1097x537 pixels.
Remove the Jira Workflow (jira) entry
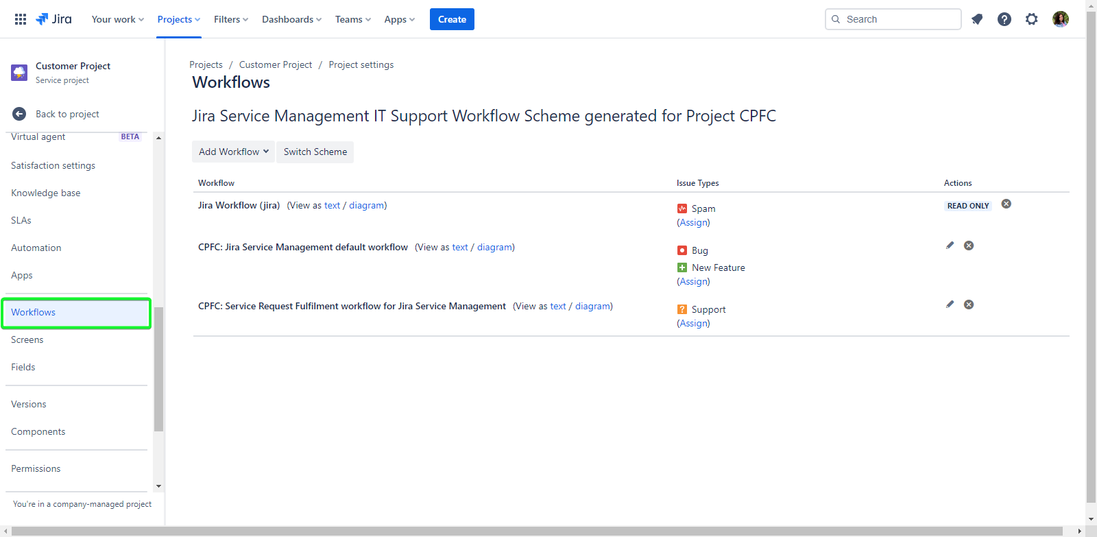1006,204
